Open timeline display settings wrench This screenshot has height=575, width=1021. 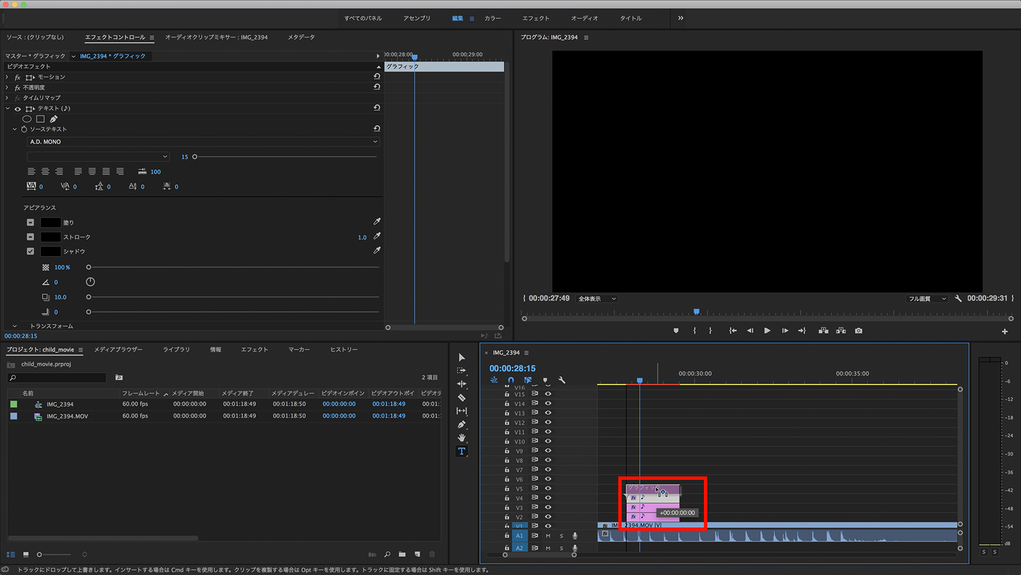point(562,380)
